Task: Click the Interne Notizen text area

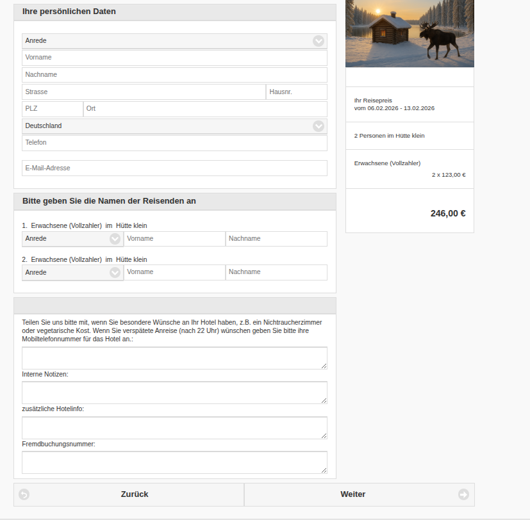Action: (174, 393)
